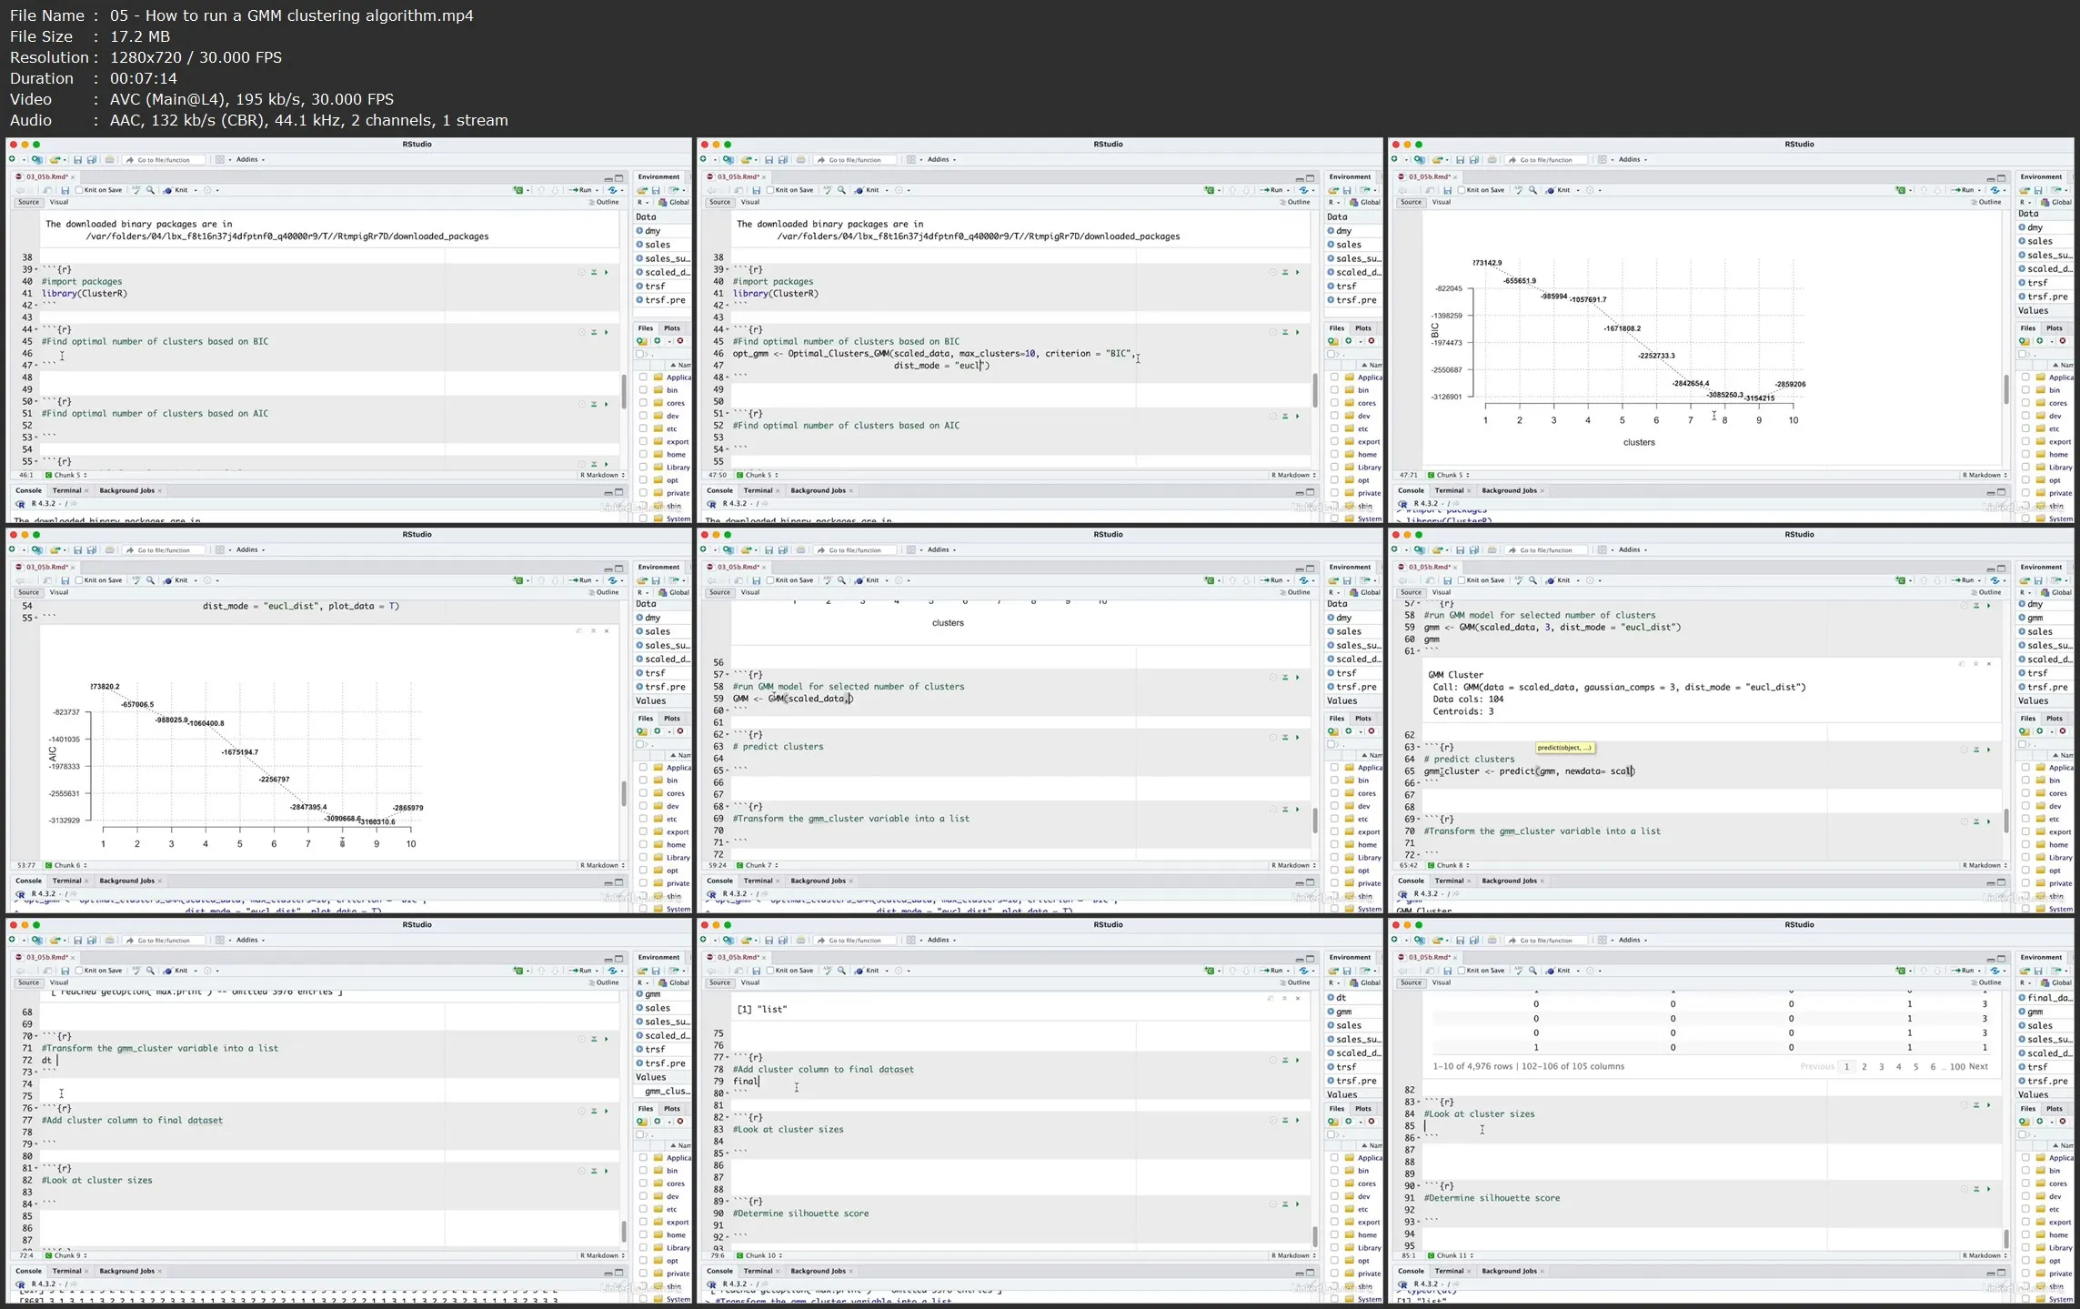Check the opt folder checkbox in frame 85:1
The width and height of the screenshot is (2080, 1309).
tap(2025, 1261)
